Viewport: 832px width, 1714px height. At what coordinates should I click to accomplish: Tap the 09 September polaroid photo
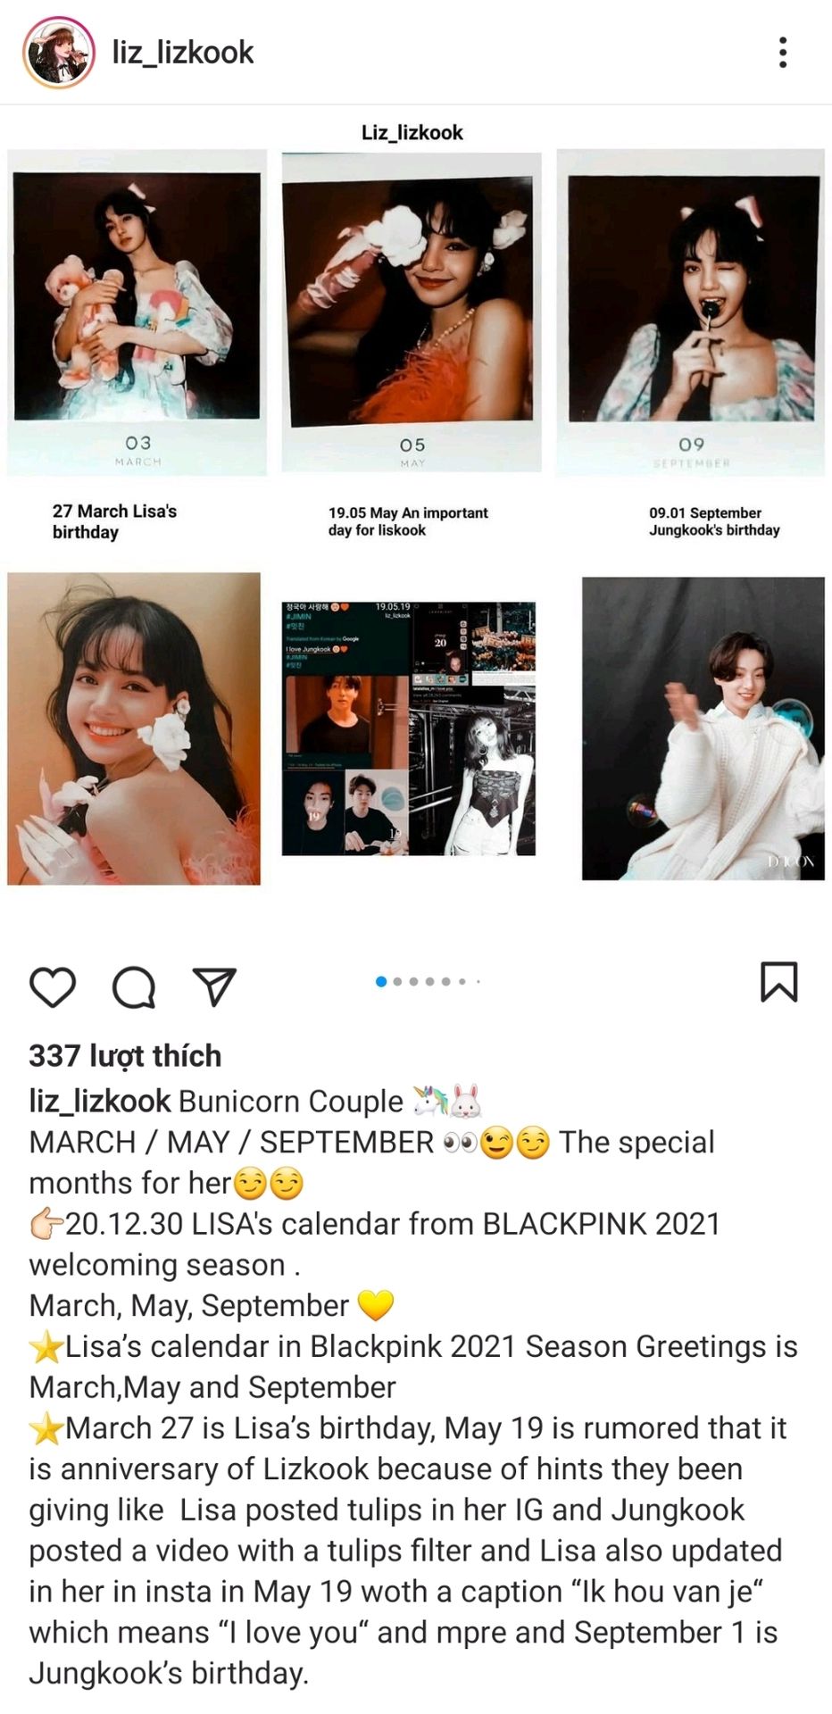tap(690, 312)
